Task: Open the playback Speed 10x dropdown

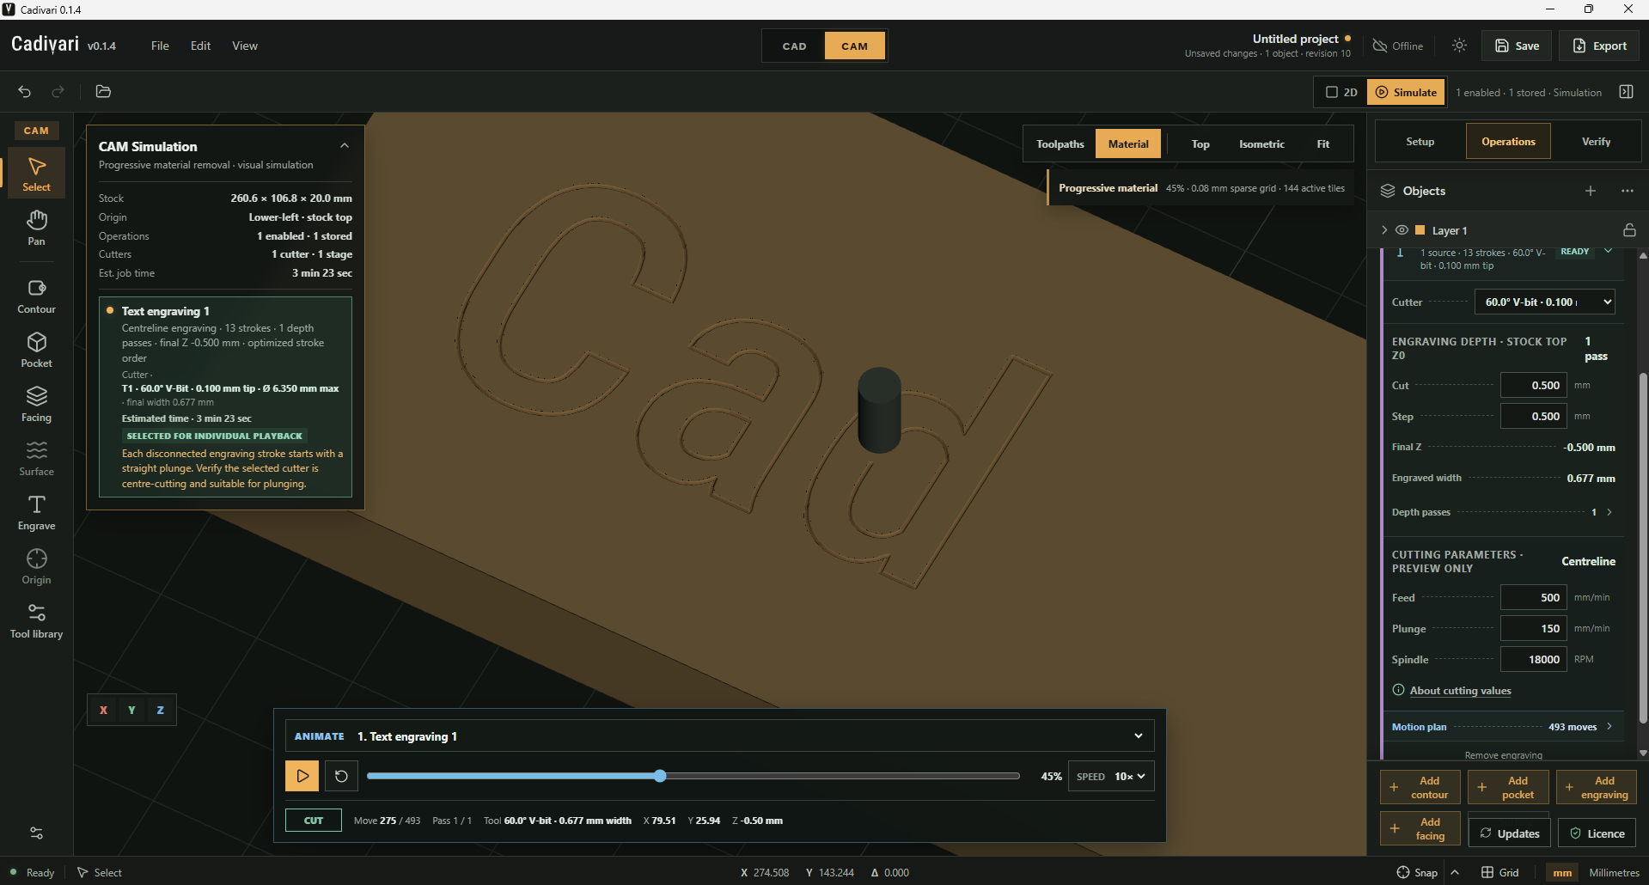Action: tap(1111, 776)
